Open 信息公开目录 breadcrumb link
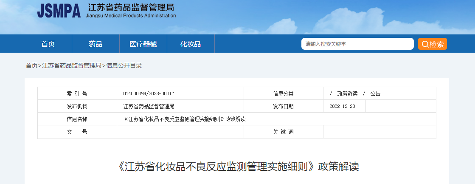475x184 pixels. pos(124,65)
